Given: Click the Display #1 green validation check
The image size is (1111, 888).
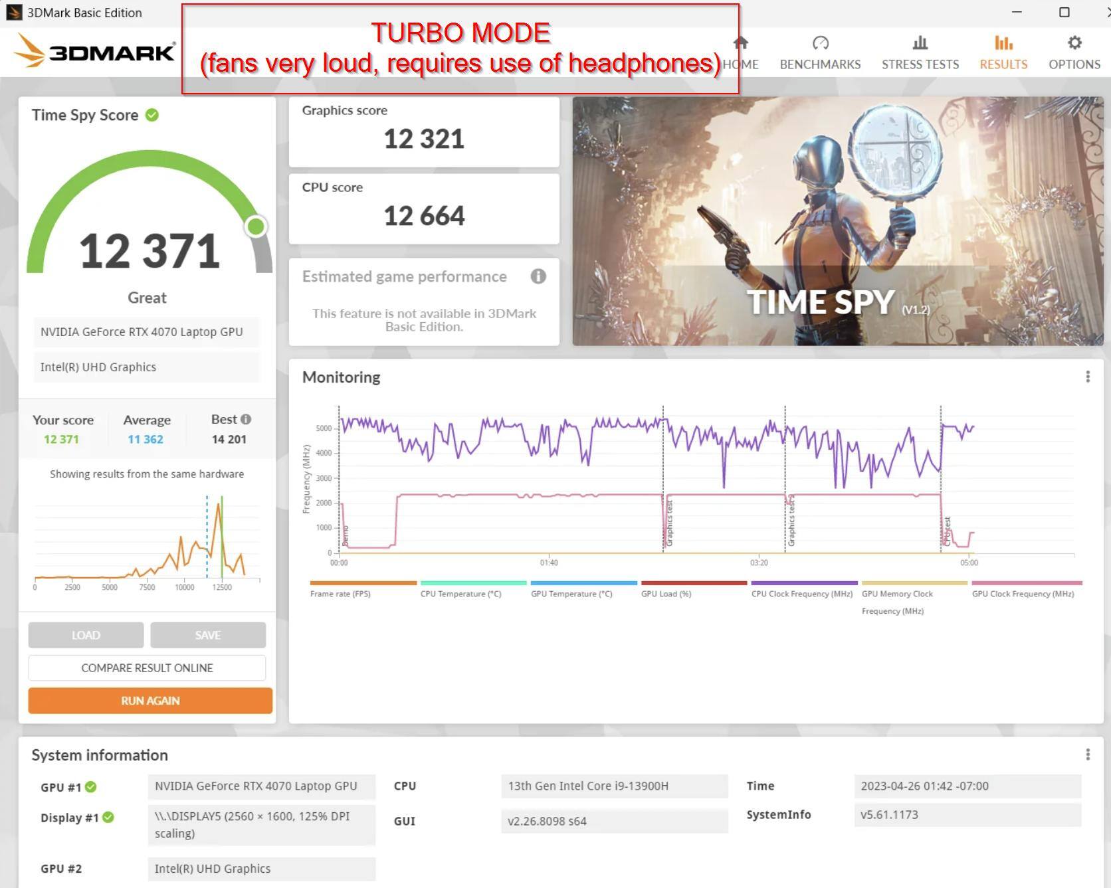Looking at the screenshot, I should click(108, 818).
